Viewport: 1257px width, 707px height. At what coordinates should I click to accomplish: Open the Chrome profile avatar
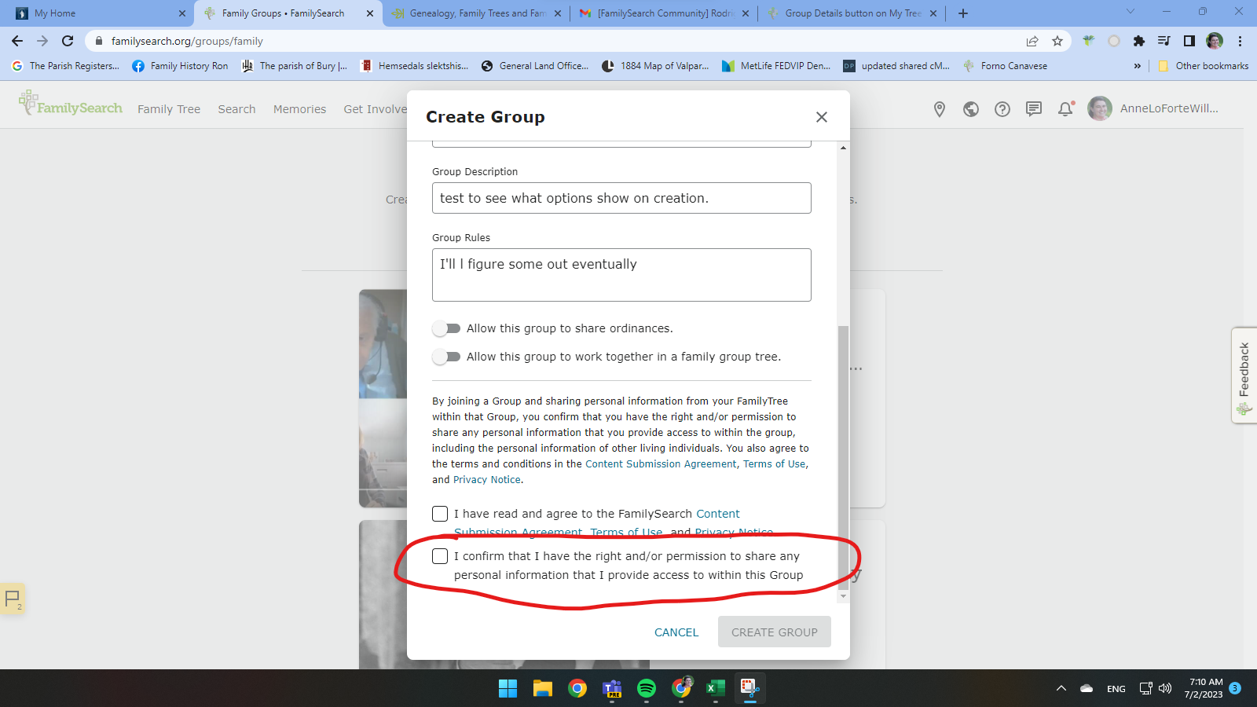(x=1215, y=41)
